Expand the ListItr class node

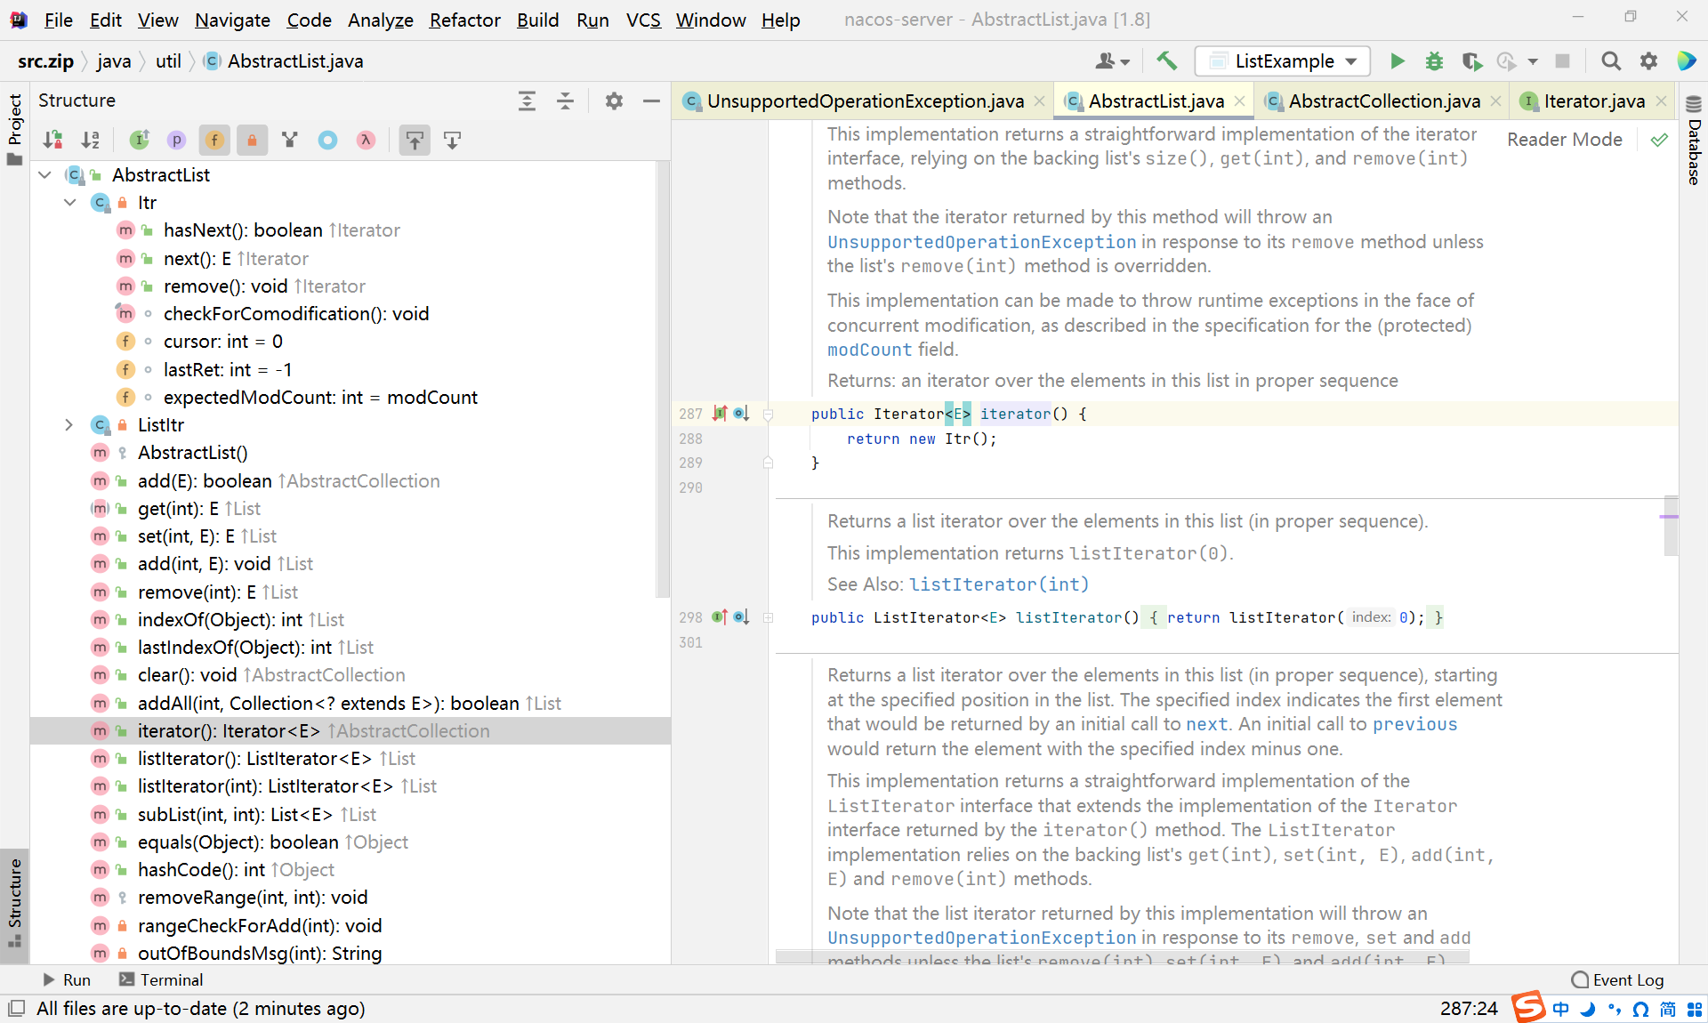pyautogui.click(x=68, y=425)
